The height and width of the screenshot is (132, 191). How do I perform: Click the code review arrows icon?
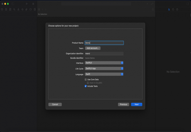coord(152,4)
